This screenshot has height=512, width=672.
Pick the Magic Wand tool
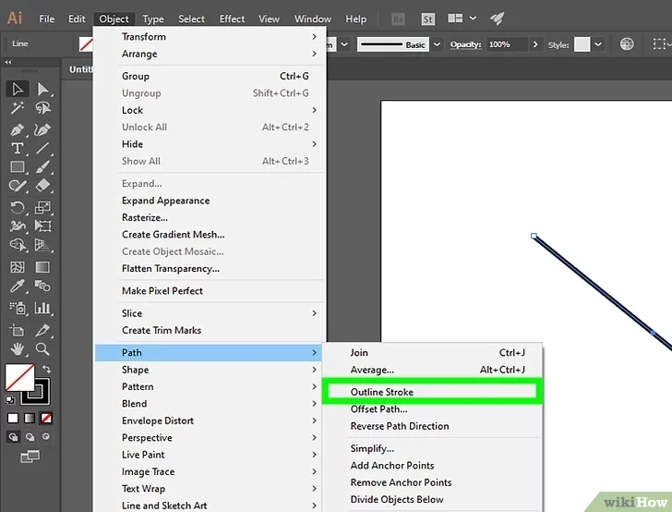coord(18,108)
